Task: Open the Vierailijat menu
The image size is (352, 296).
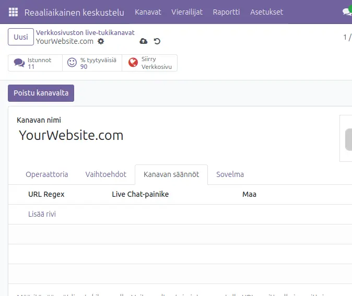Action: click(187, 12)
